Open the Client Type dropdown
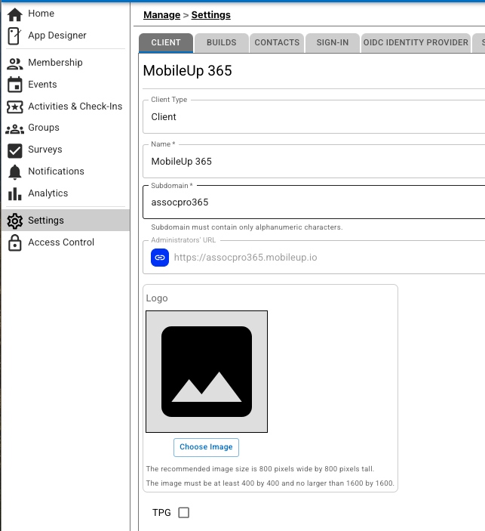The height and width of the screenshot is (531, 485). click(313, 117)
